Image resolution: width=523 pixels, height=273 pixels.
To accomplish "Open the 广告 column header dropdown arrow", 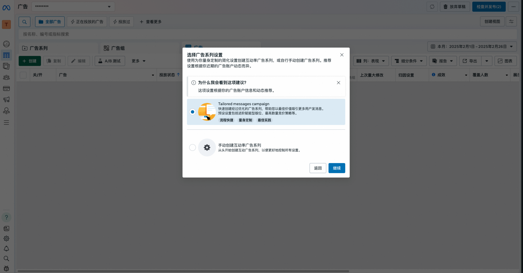I will [x=153, y=75].
